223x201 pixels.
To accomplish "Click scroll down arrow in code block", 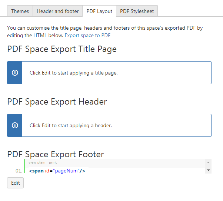I will pos(208,170).
